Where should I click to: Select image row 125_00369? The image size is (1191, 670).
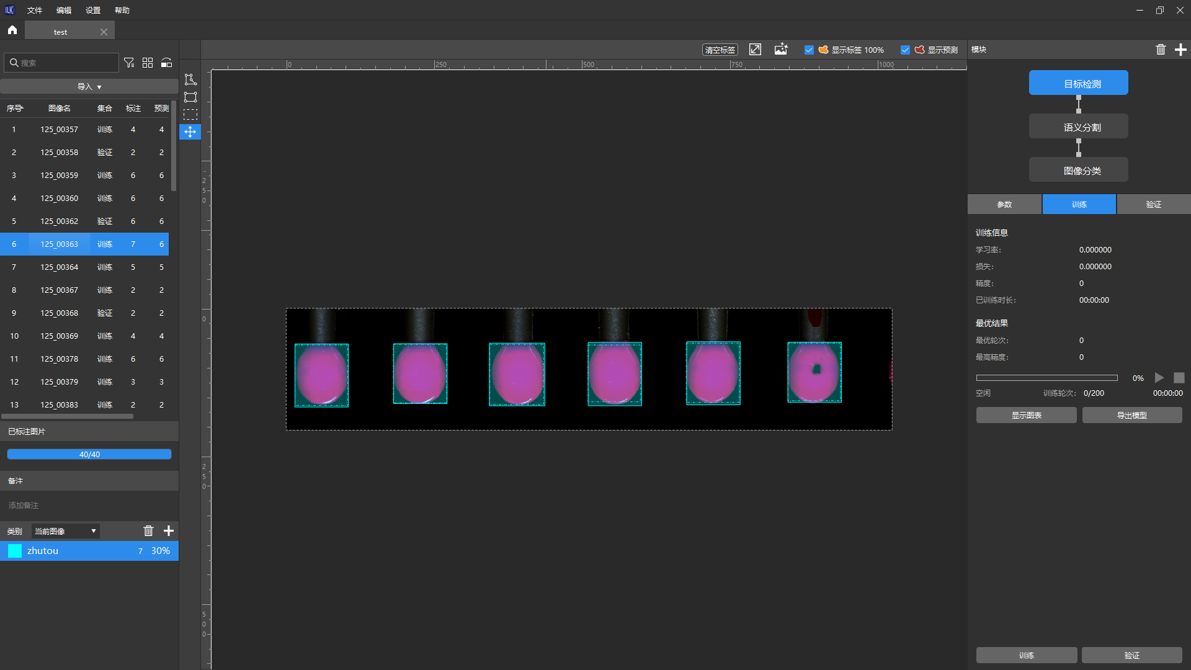pyautogui.click(x=84, y=336)
